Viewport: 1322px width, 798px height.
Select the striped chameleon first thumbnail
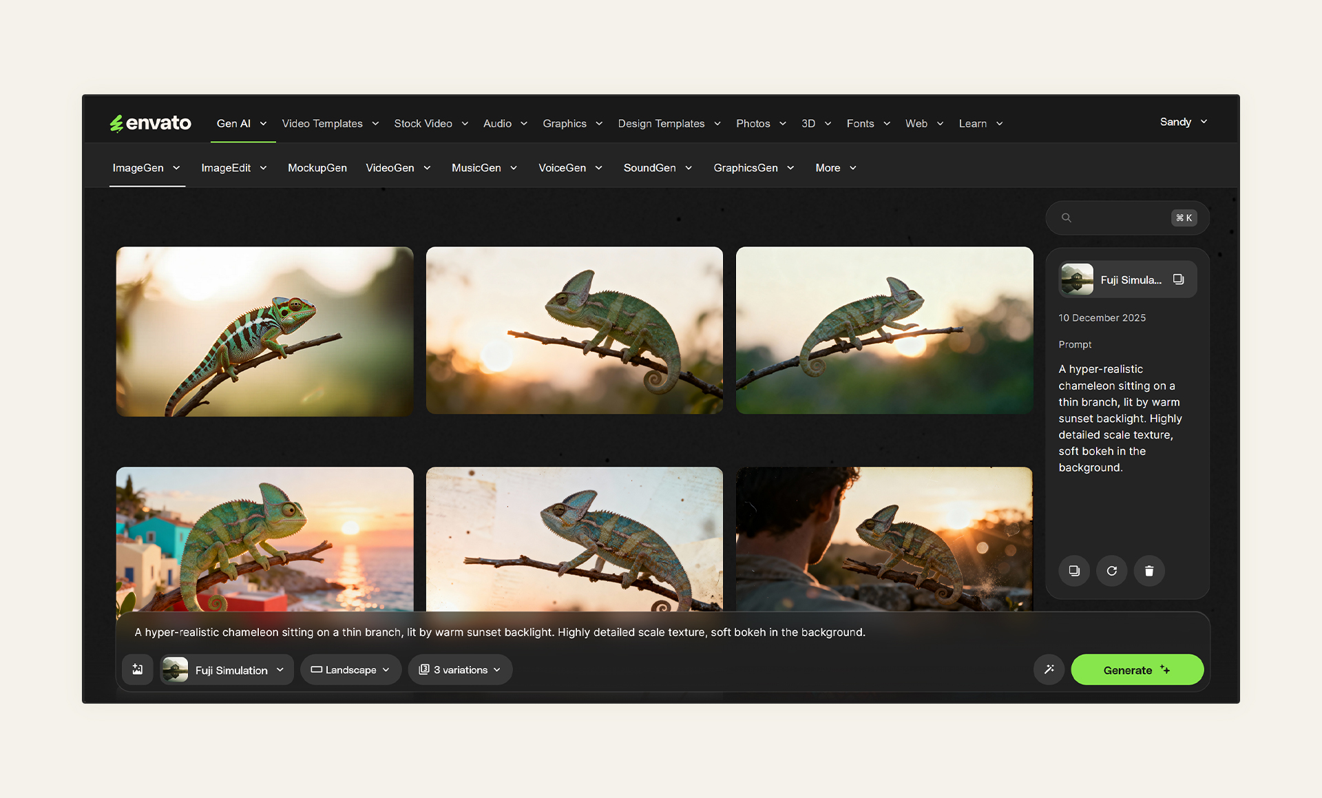pos(264,331)
